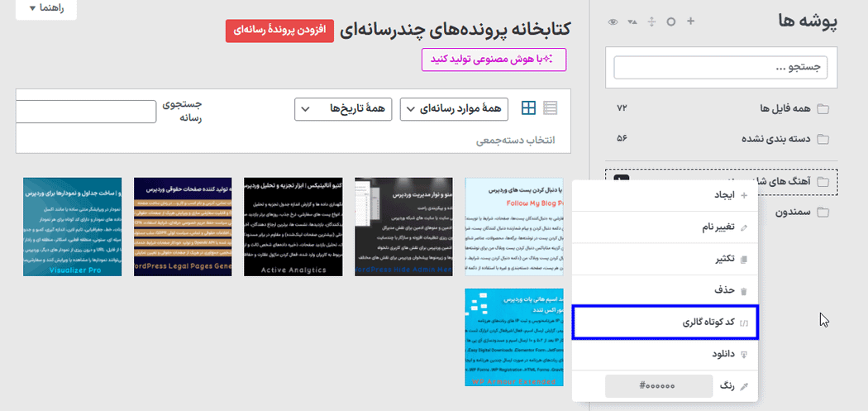
Task: Open the همهٔ تاریخ‌ها date dropdown
Action: (343, 109)
